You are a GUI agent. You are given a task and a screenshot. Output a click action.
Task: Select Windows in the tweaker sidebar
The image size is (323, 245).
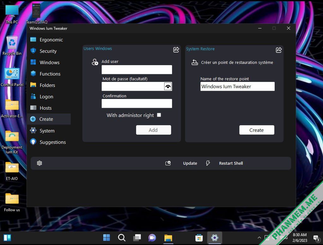[x=49, y=63]
